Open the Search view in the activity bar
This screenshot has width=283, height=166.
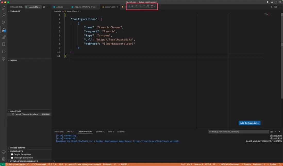[4, 15]
